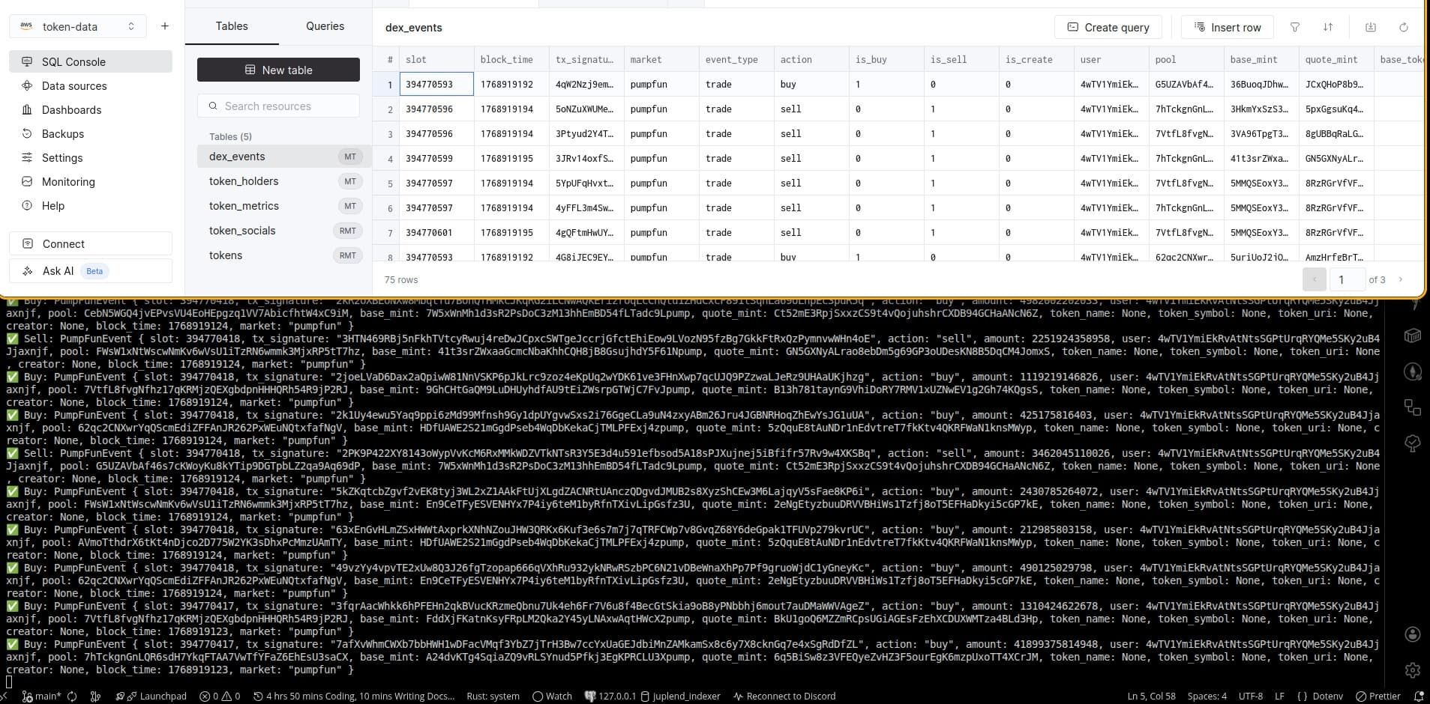The width and height of the screenshot is (1430, 704).
Task: Click the Search resources field
Action: point(278,106)
